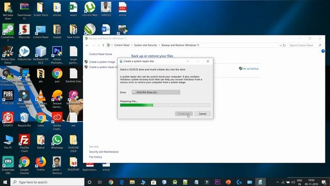This screenshot has width=330, height=186.
Task: Click the Type here to search box
Action: 47,182
